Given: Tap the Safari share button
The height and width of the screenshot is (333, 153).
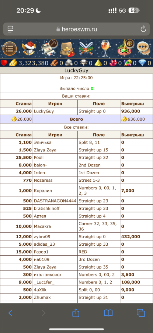Looking at the screenshot, I should point(76,313).
